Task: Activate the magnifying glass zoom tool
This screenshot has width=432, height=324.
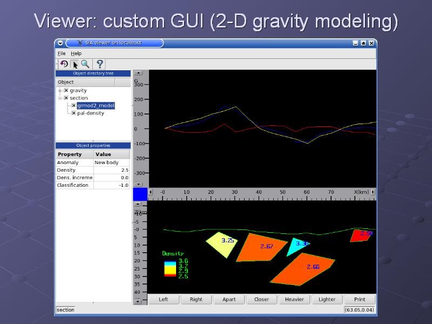Action: coord(85,64)
